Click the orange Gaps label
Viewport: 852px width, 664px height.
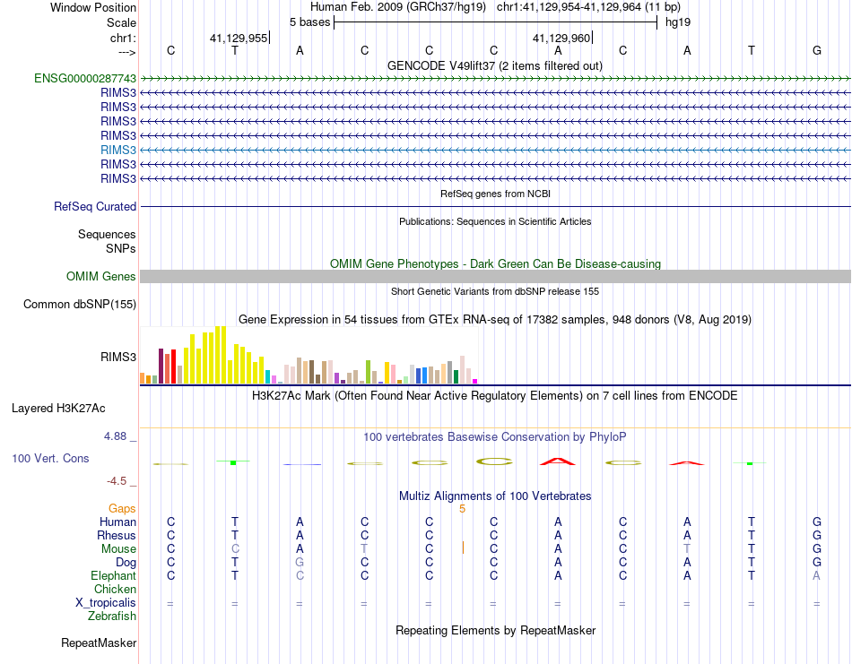point(122,508)
